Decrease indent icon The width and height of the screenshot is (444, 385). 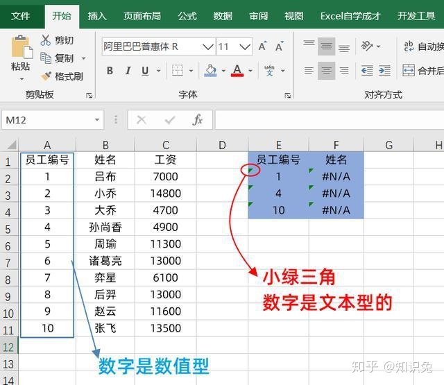click(x=367, y=70)
